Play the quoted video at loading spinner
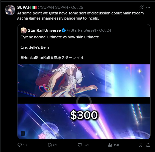Viewport: 155px width, 152px height. point(84,102)
